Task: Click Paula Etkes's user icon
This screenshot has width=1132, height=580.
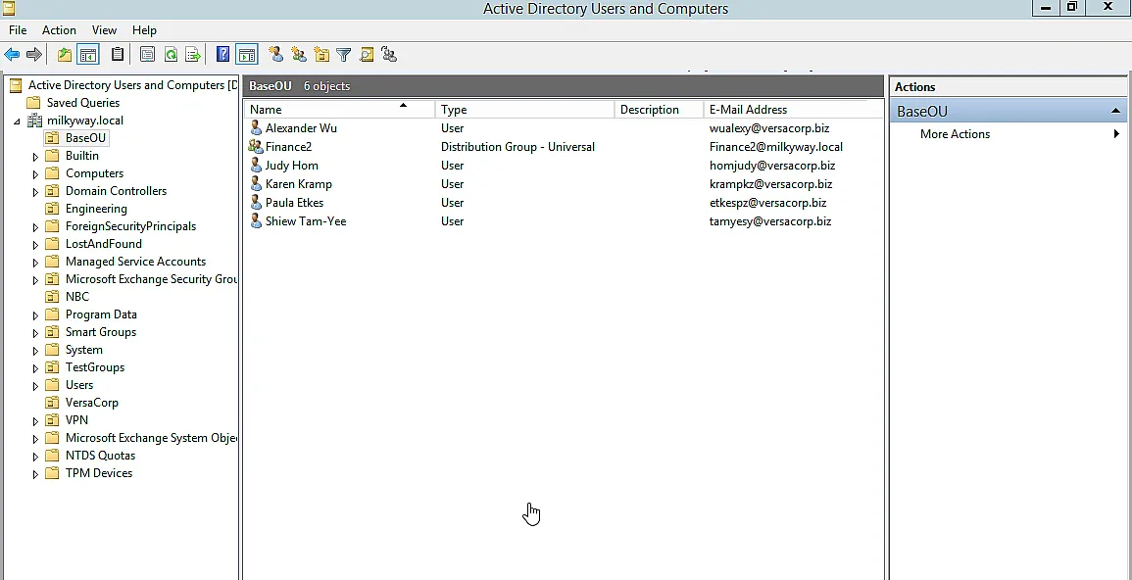Action: point(256,203)
